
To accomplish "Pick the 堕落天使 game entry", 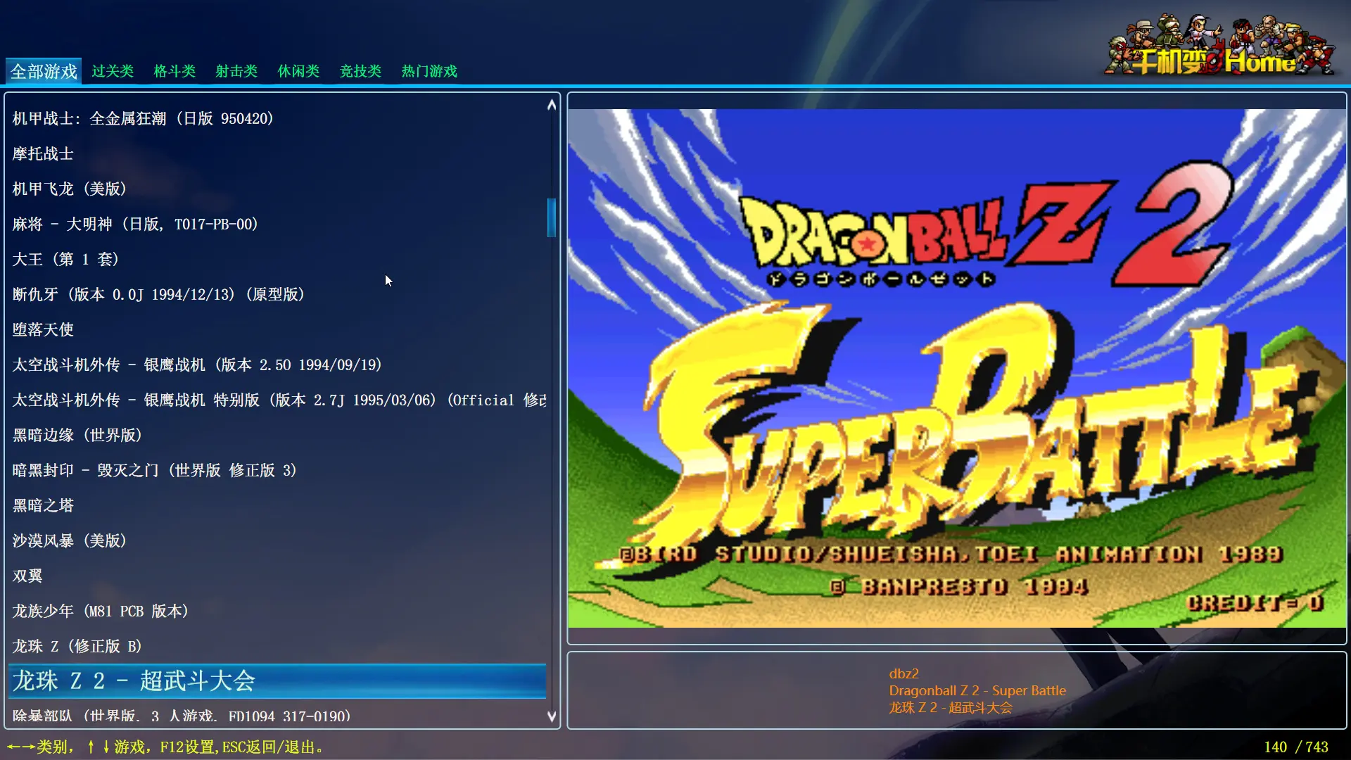I will tap(43, 329).
